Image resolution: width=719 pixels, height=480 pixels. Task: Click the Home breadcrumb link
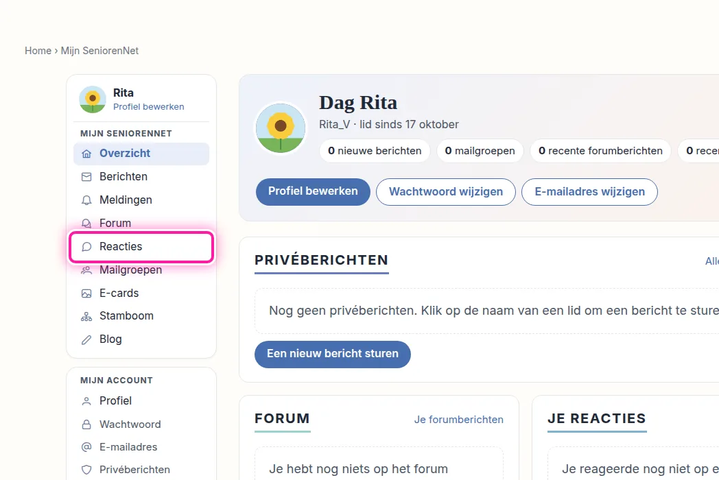38,51
